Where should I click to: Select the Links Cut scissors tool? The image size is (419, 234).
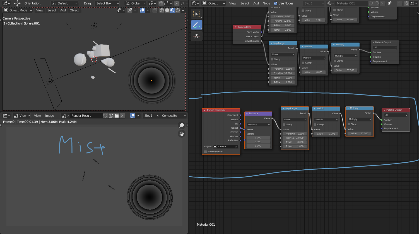tap(196, 36)
